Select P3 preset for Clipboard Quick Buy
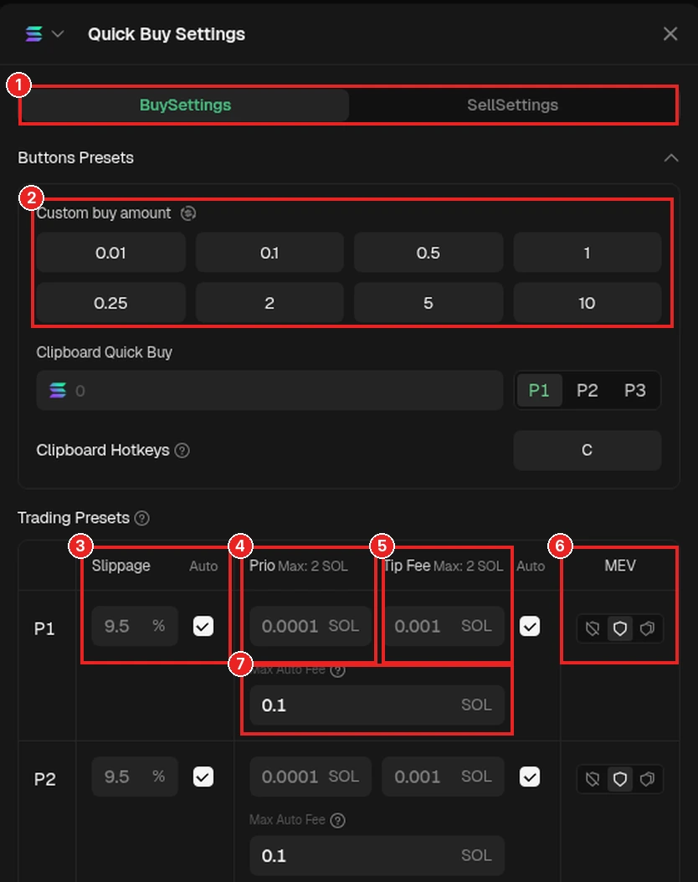The width and height of the screenshot is (698, 882). (634, 391)
